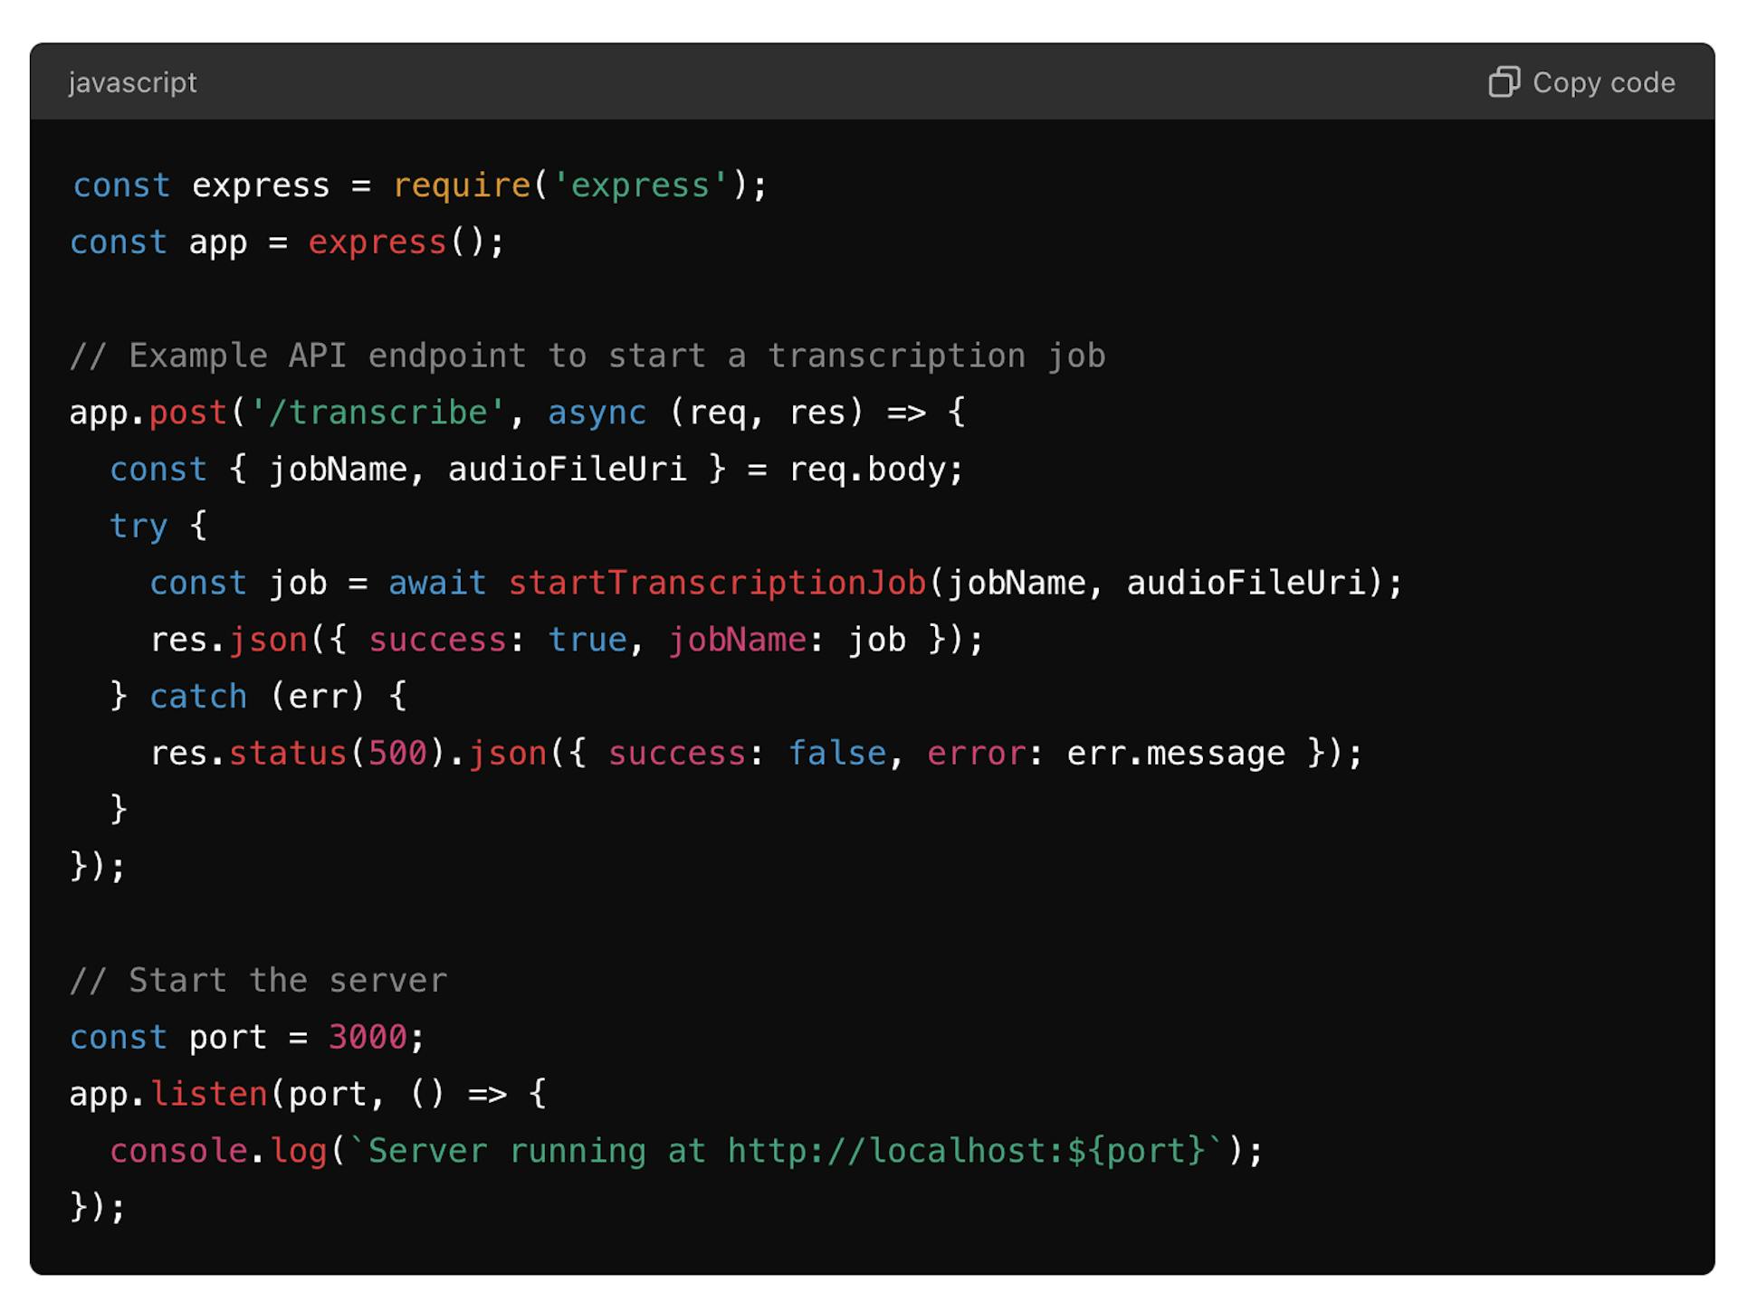Click the try block keyword
The height and width of the screenshot is (1311, 1738).
tap(138, 526)
